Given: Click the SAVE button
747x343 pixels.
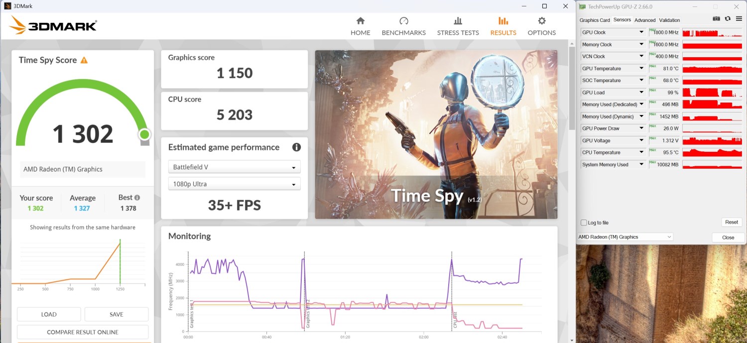Looking at the screenshot, I should (117, 314).
